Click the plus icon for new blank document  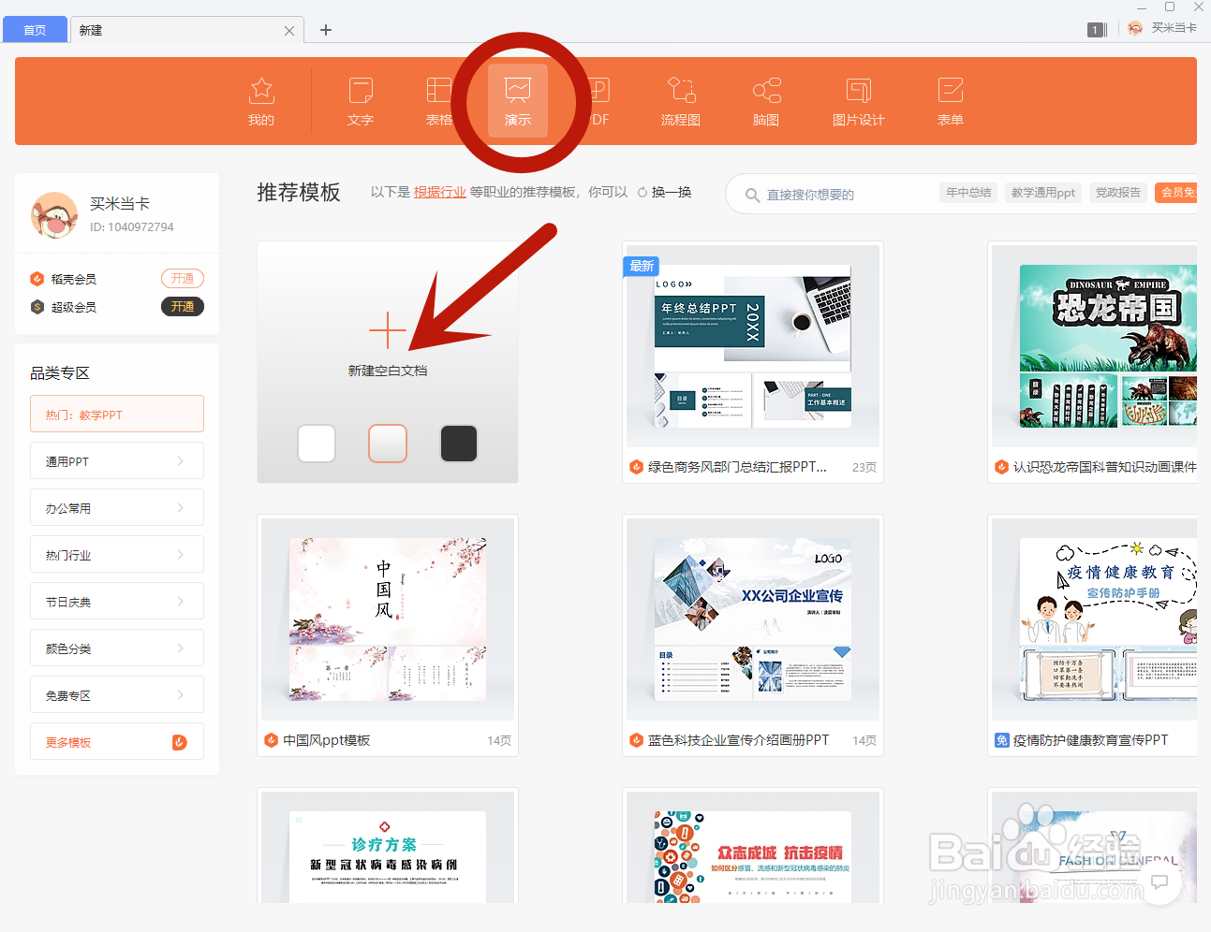[x=388, y=330]
